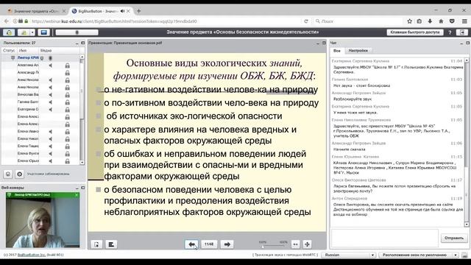Open the poll icon in presentation toolbar

111,244
